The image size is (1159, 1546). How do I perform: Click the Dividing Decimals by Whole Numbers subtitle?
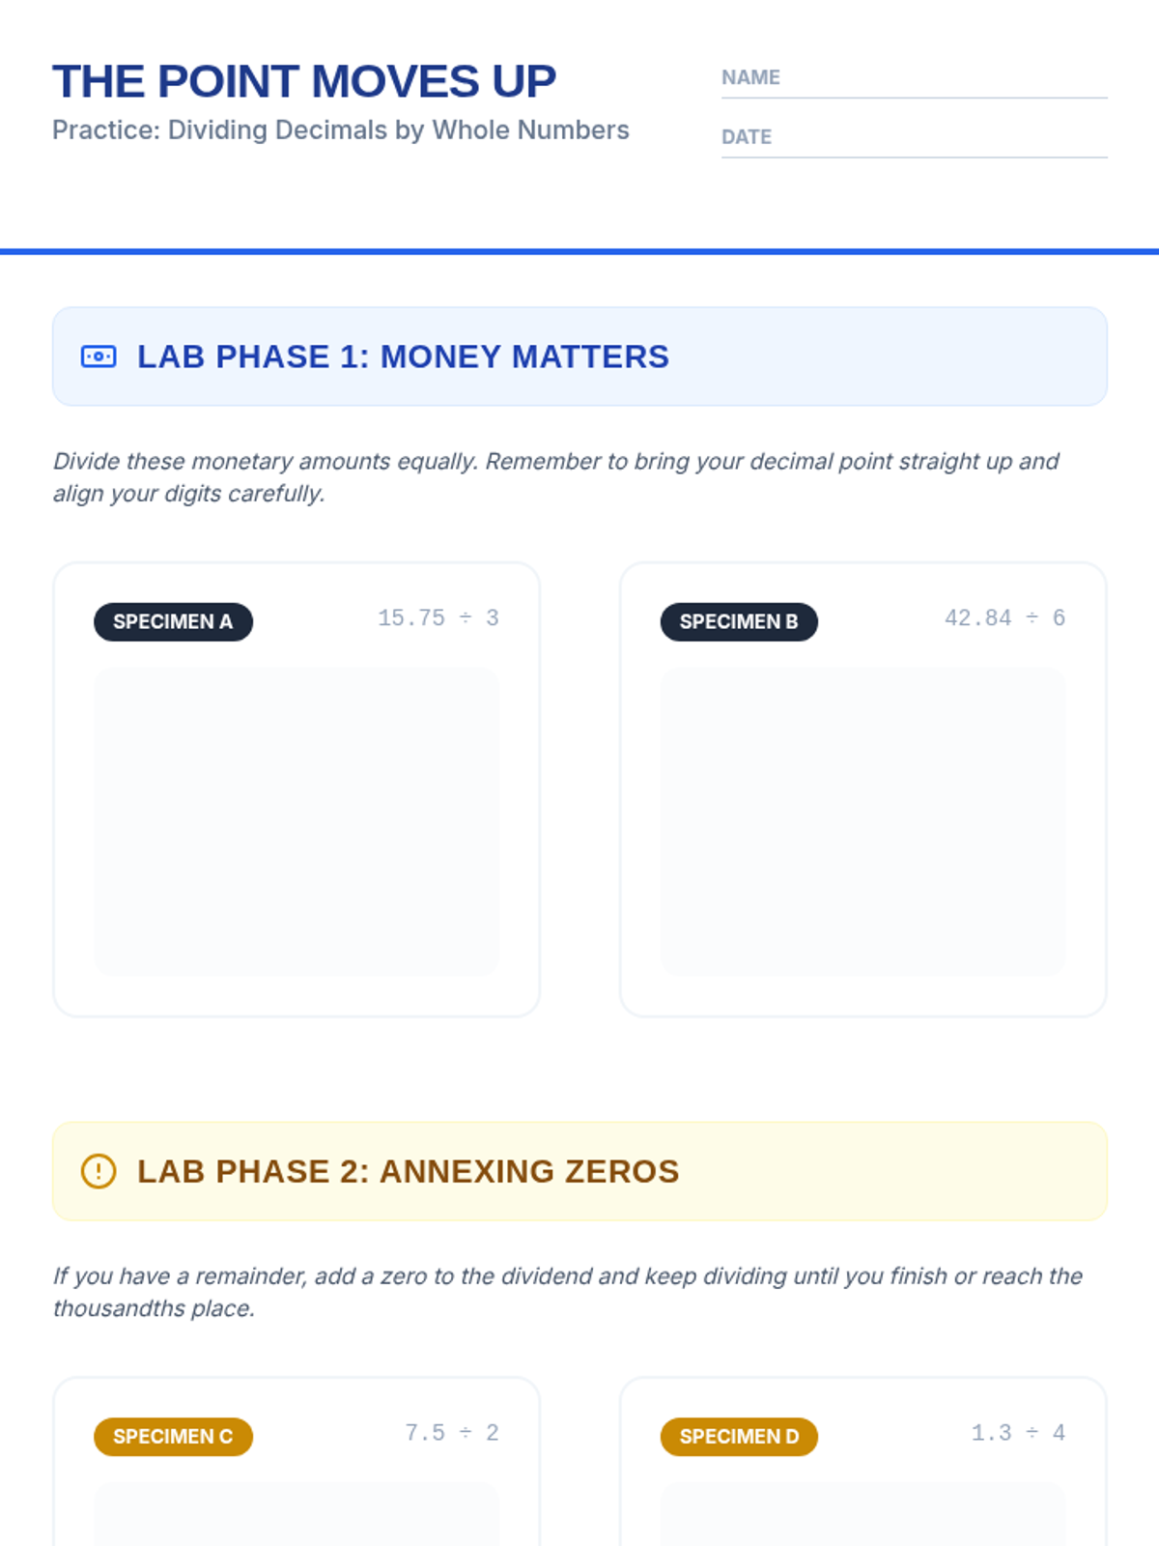coord(341,130)
